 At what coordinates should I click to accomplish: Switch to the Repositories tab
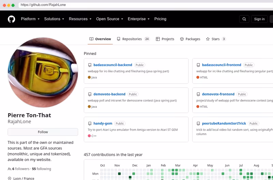coord(133,39)
